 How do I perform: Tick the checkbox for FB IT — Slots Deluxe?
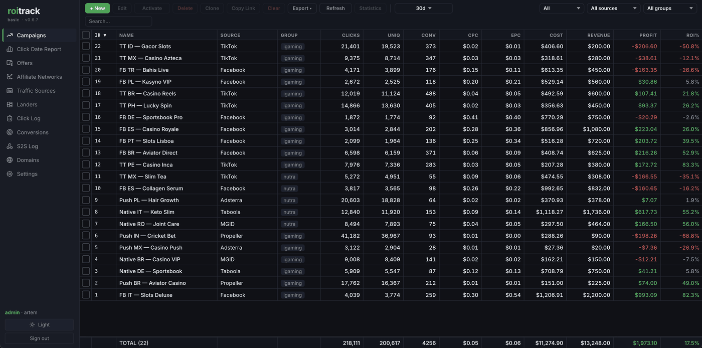[86, 295]
